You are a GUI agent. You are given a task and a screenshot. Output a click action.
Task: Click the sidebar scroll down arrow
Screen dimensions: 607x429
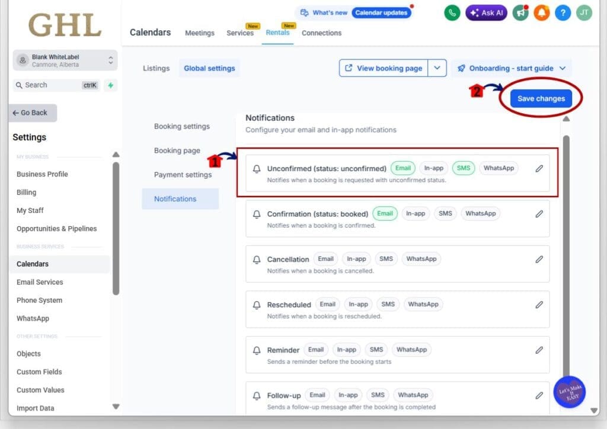tap(116, 407)
